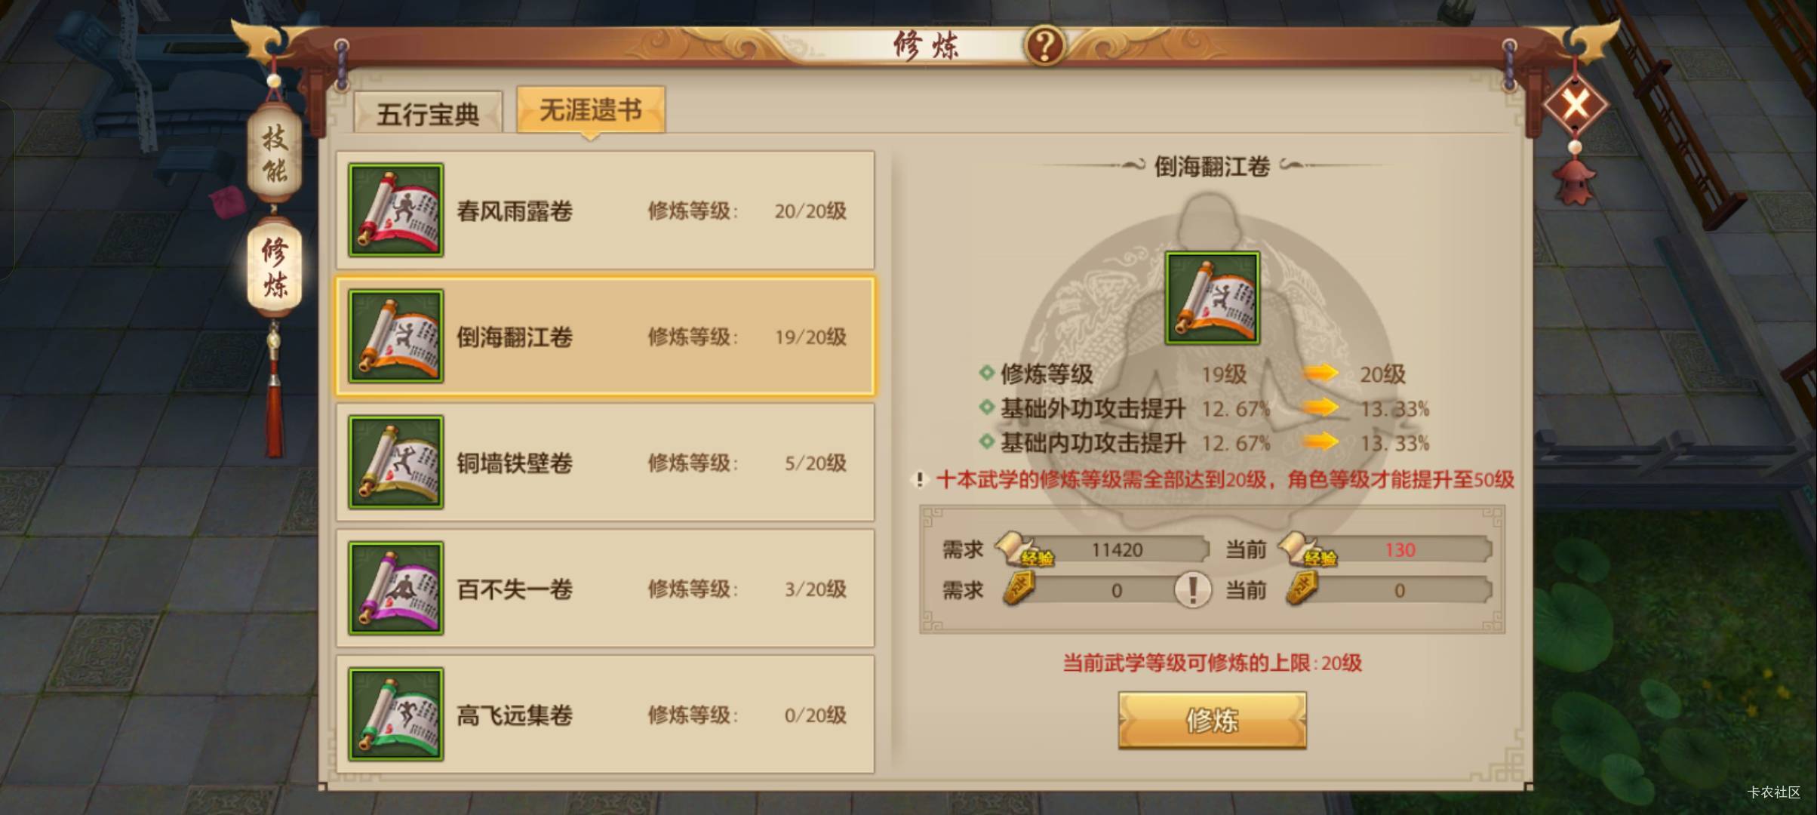Click the 铜墙铁壁卷 scroll icon
Image resolution: width=1817 pixels, height=815 pixels.
[x=396, y=463]
